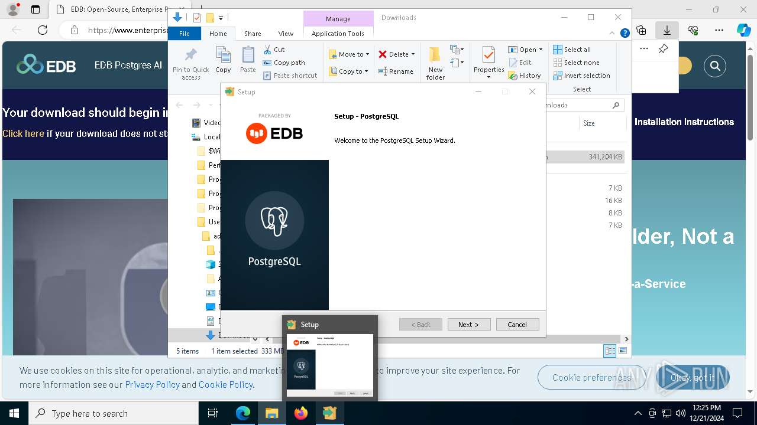
Task: Switch to the View ribbon tab
Action: (286, 34)
